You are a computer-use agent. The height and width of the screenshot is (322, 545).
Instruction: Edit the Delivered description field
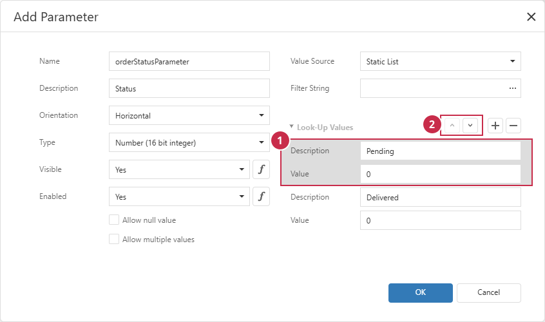(x=441, y=197)
